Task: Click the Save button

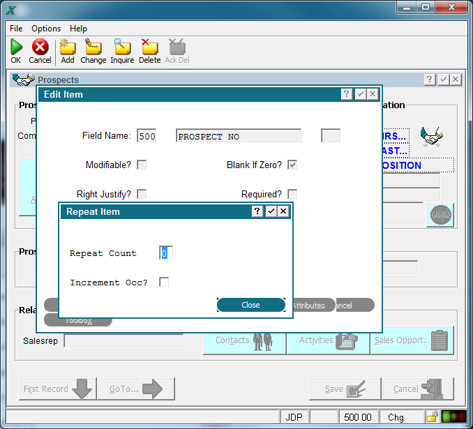Action: pyautogui.click(x=345, y=389)
